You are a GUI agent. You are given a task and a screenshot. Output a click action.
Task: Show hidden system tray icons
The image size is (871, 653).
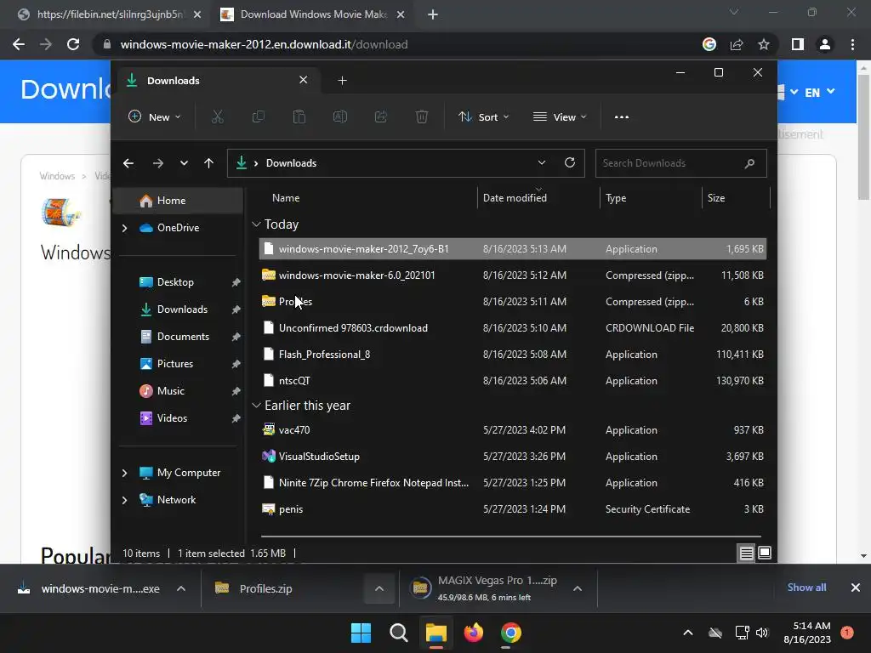[687, 633]
